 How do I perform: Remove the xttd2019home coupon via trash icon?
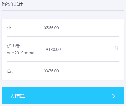coord(116,48)
